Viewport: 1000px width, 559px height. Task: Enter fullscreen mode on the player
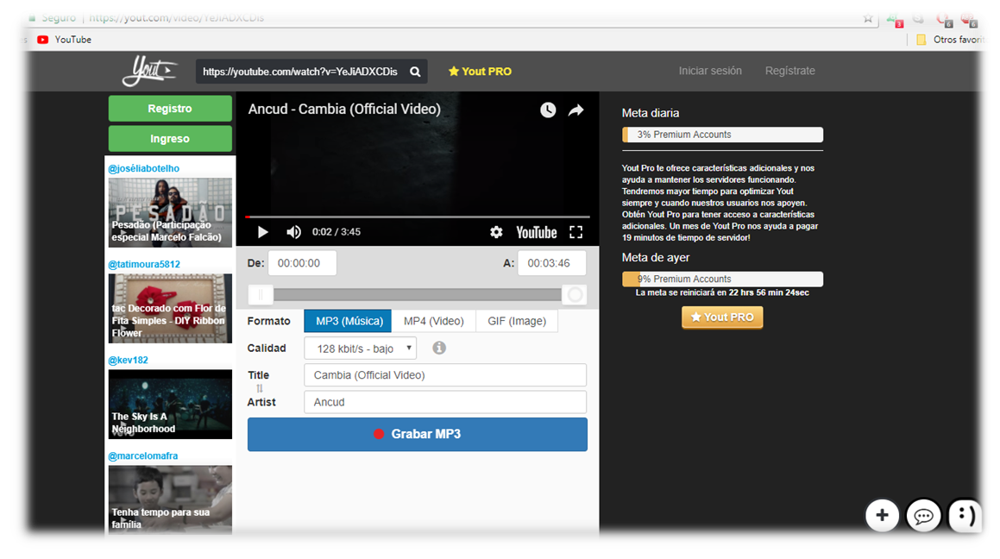pos(575,231)
